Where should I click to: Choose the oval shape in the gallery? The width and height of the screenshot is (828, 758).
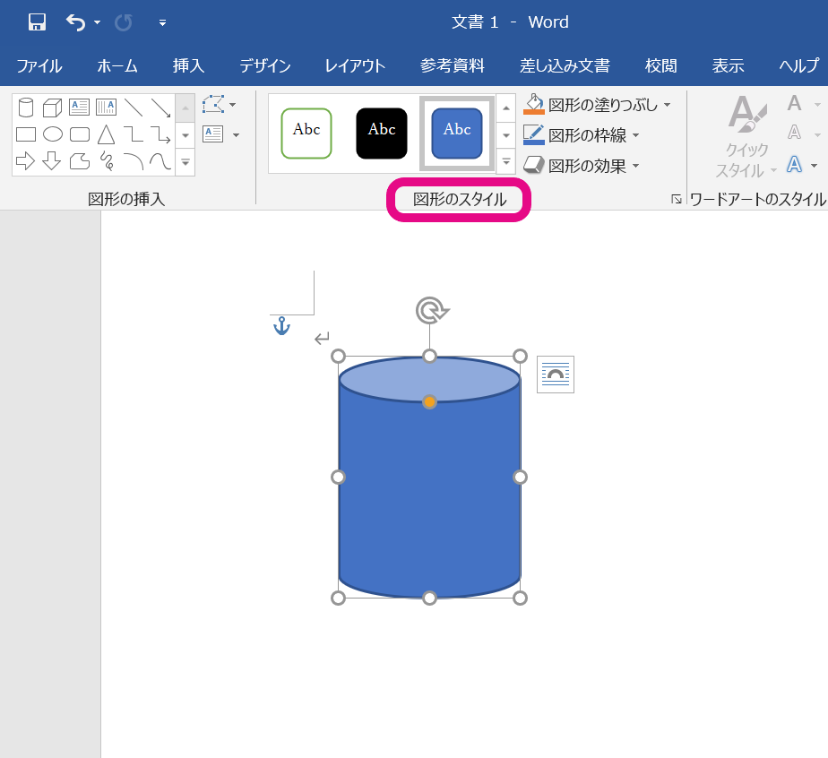53,134
